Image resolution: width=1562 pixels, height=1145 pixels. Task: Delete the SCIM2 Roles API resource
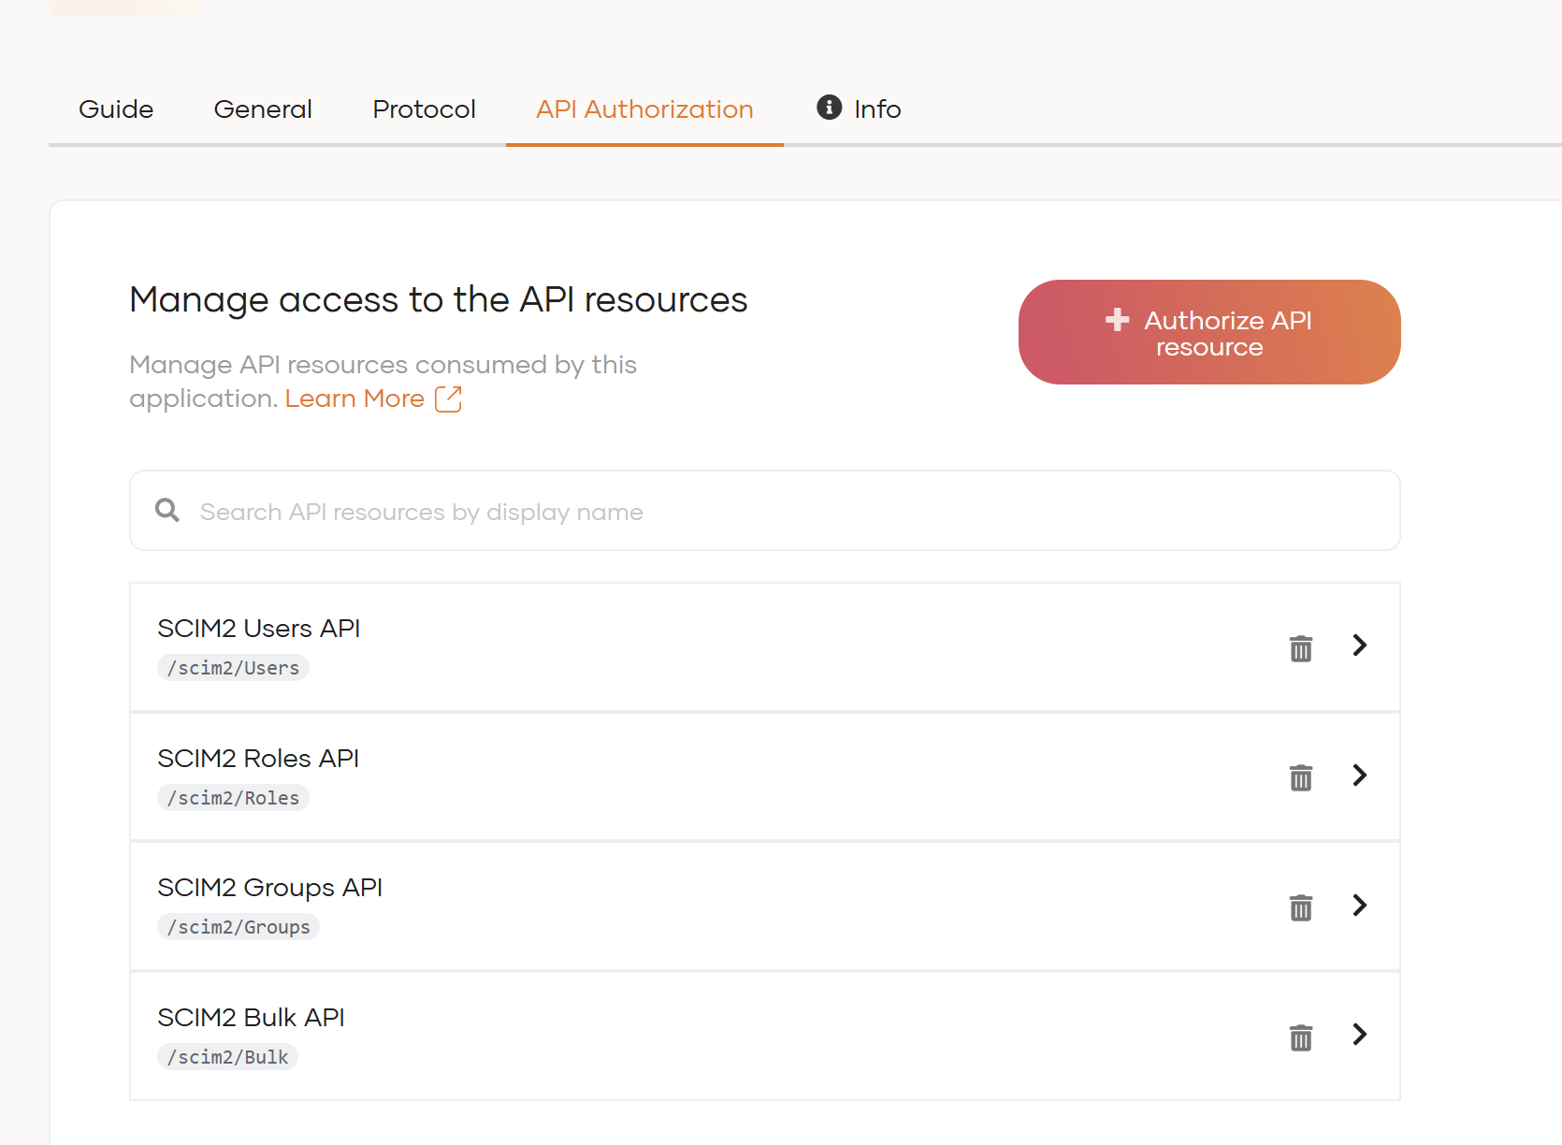[1300, 776]
